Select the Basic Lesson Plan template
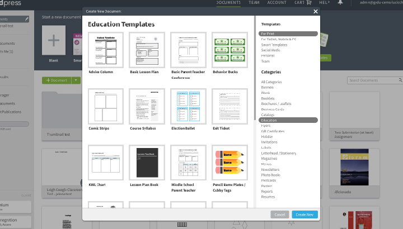The width and height of the screenshot is (403, 229). [x=147, y=50]
